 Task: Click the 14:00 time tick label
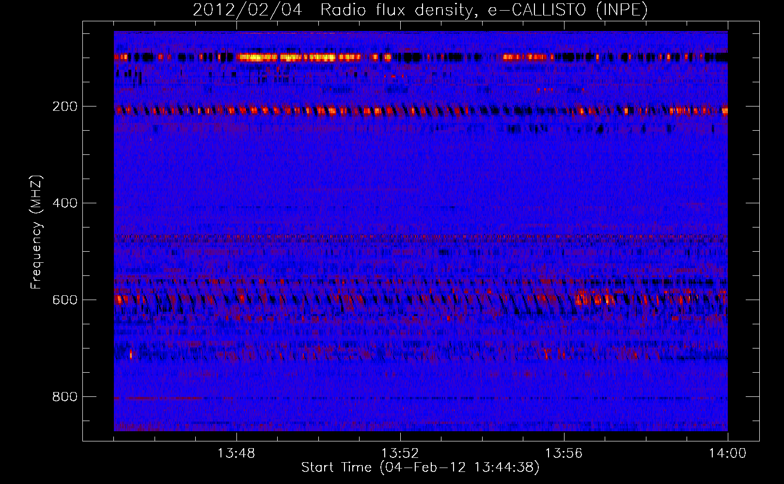click(728, 454)
